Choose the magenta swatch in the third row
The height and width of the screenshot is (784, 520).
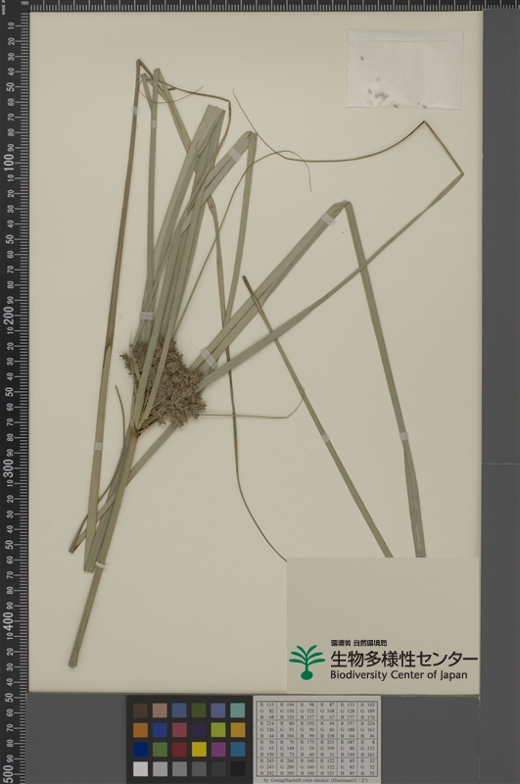(x=218, y=749)
